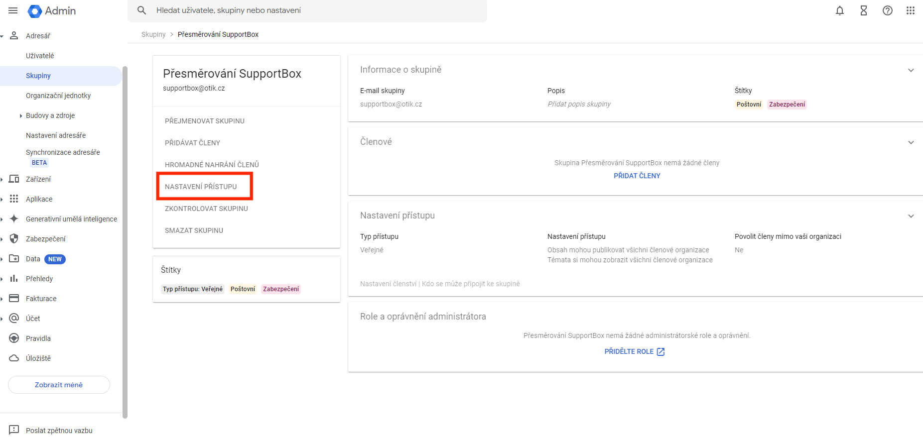Open notifications bell
Screen dimensions: 923x437
click(840, 10)
